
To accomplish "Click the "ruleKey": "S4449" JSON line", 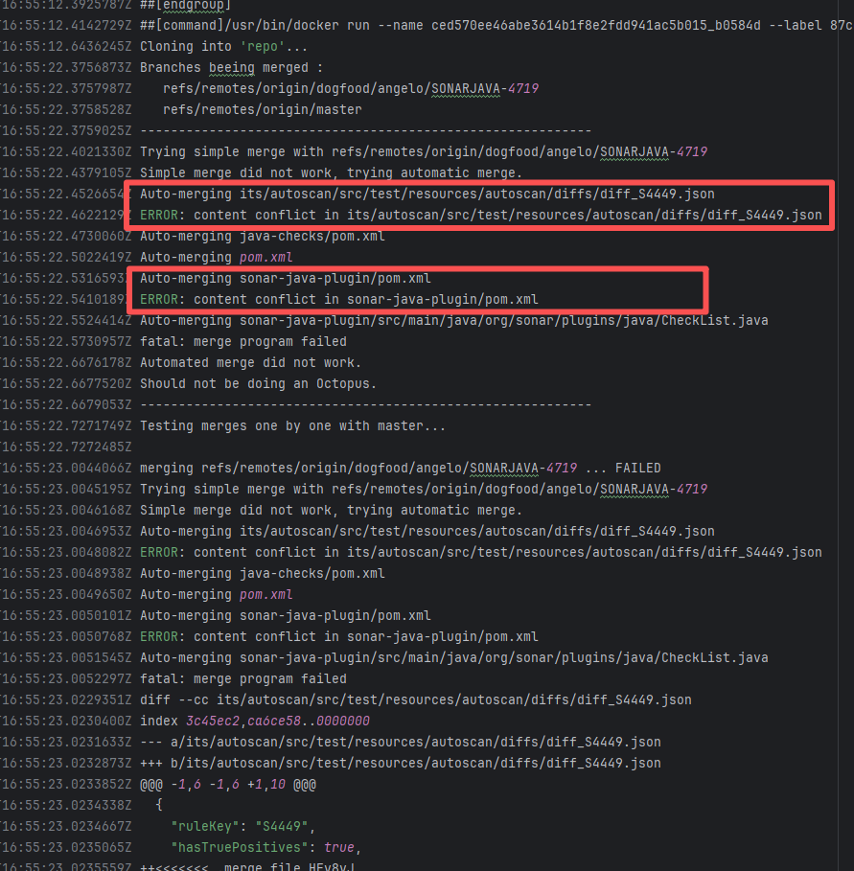I will pos(242,826).
